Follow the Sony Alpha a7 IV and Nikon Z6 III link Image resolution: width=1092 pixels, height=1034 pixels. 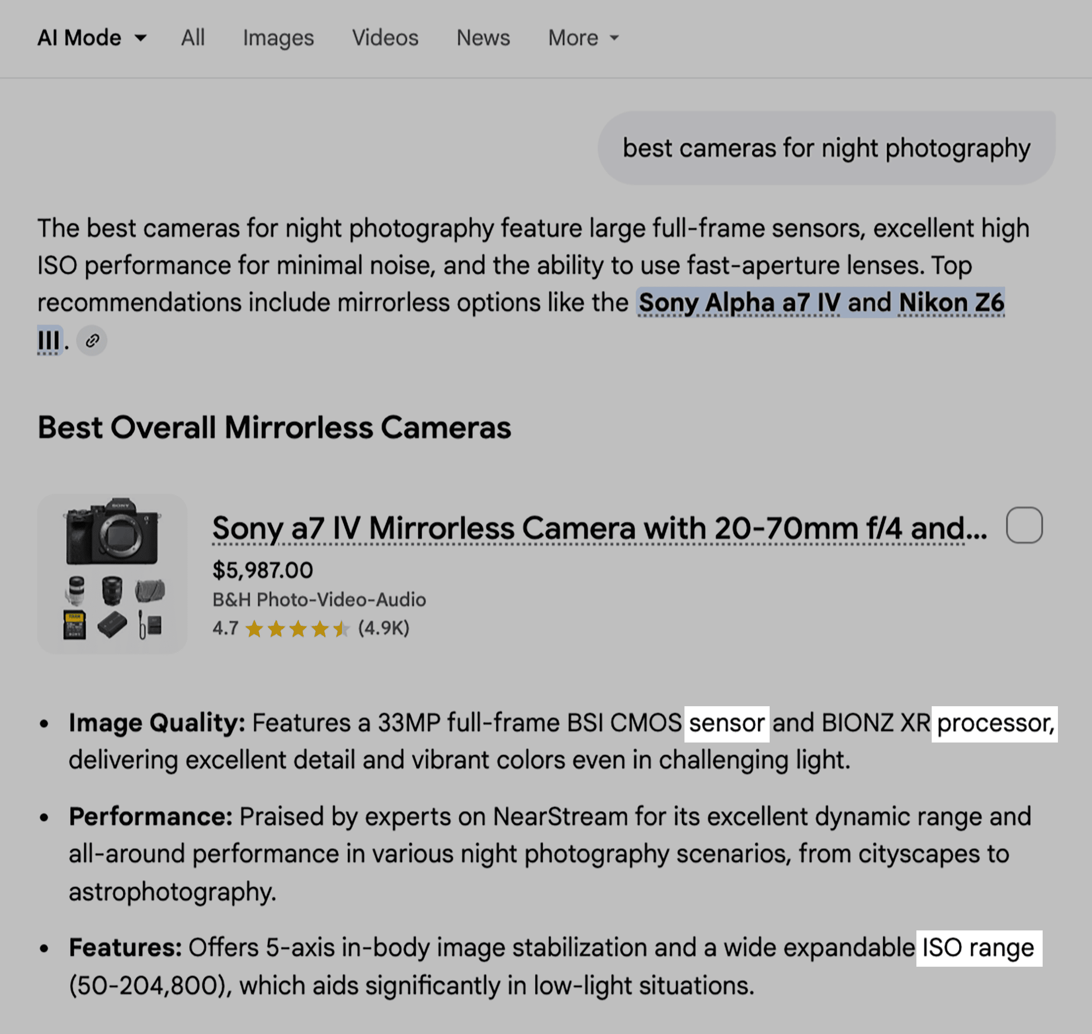click(821, 302)
